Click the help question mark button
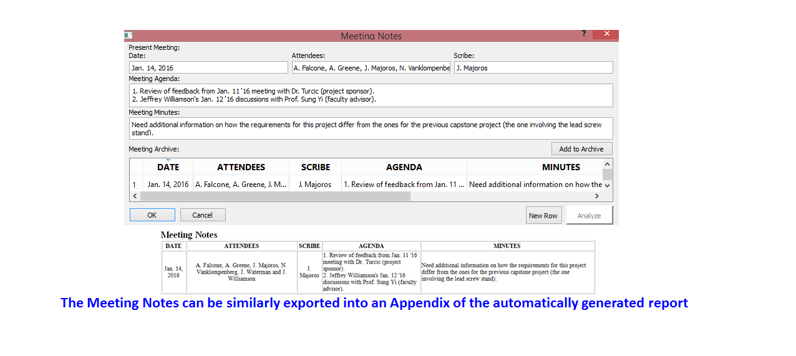796x356 pixels. [x=584, y=34]
